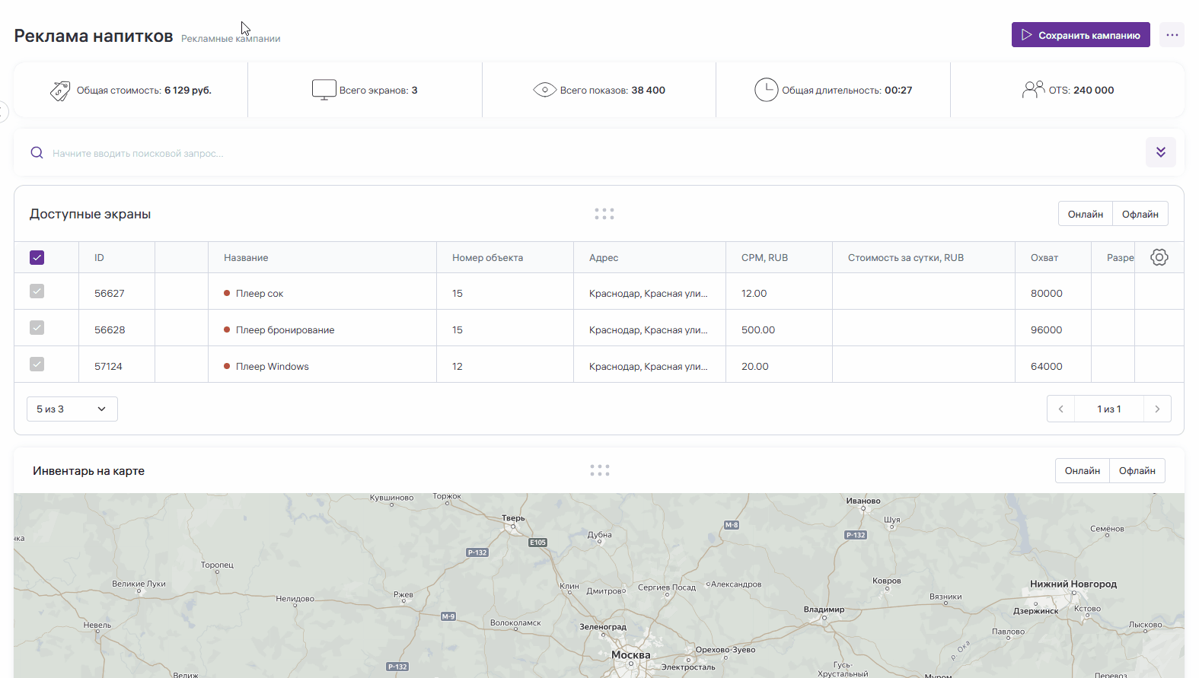Click the table column settings gear icon

tap(1159, 257)
